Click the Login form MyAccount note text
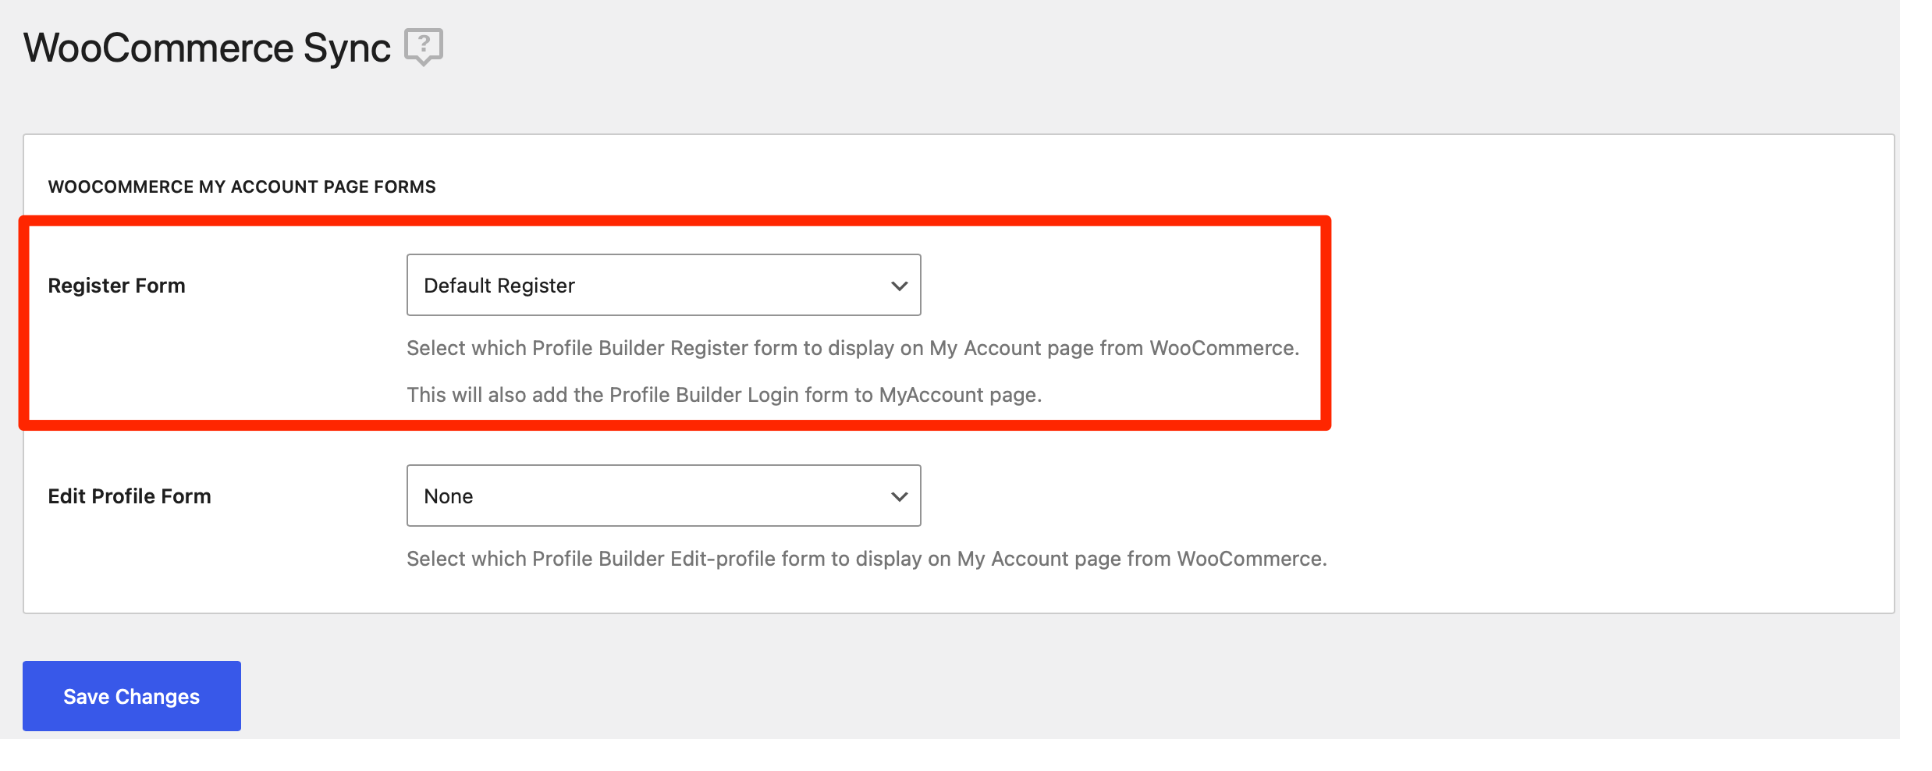This screenshot has height=771, width=1932. pyautogui.click(x=724, y=395)
